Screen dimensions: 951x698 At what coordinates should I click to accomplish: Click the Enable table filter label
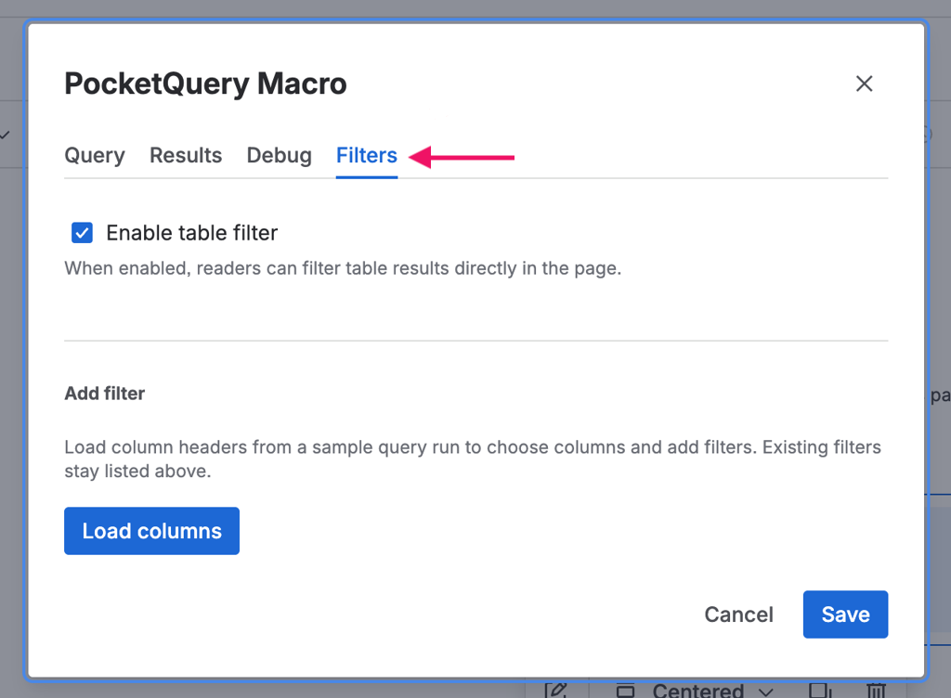point(191,233)
